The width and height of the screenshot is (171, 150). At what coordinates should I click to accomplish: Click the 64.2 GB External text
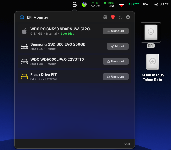[x=43, y=79]
